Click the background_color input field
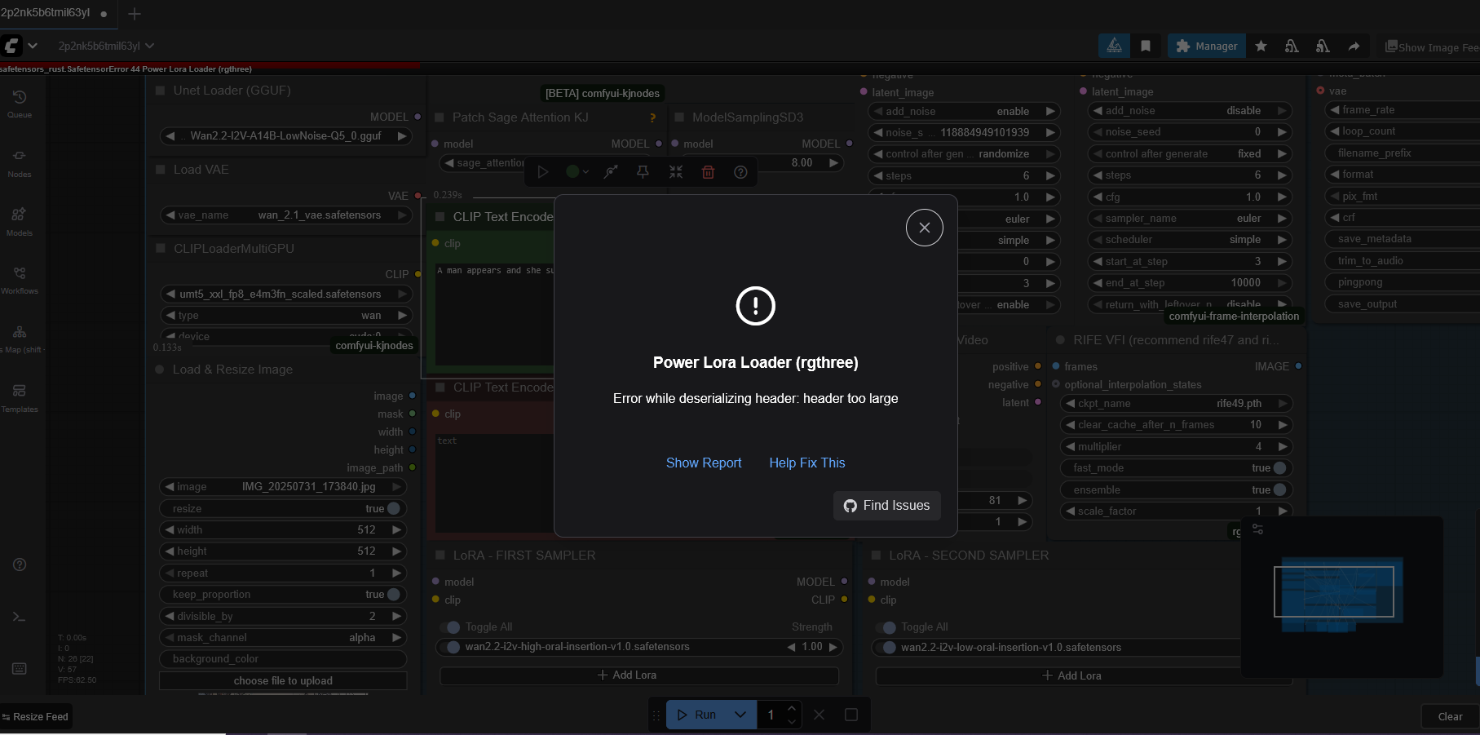The image size is (1480, 735). pos(283,658)
